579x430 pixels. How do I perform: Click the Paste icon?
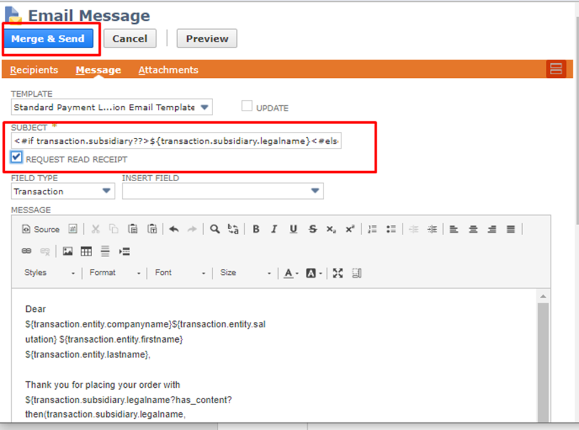[x=132, y=229]
